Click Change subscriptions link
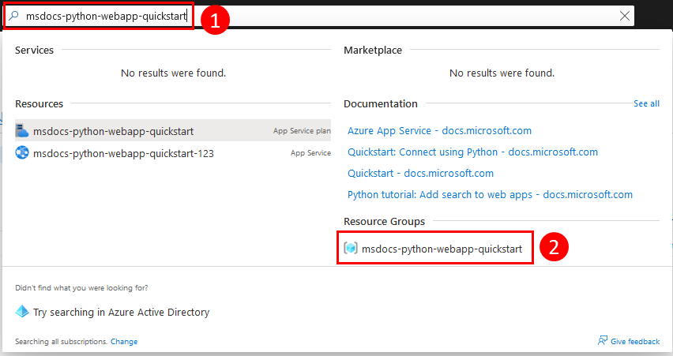The image size is (673, 356). tap(124, 342)
